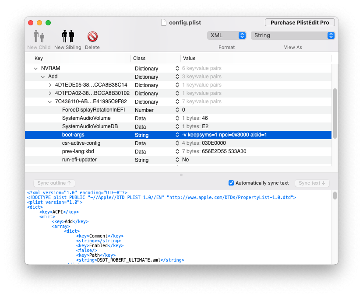Viewport: 363px width, 297px height.
Task: Expand the 4D1EDE05-38 dictionary entry
Action: pyautogui.click(x=50, y=85)
